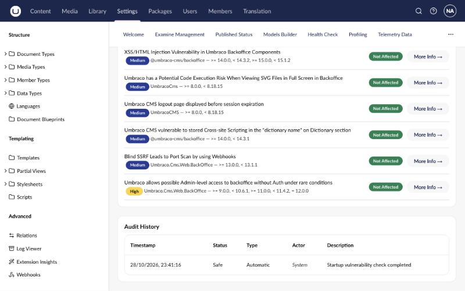
Task: Click the Languages globe icon
Action: [12, 106]
